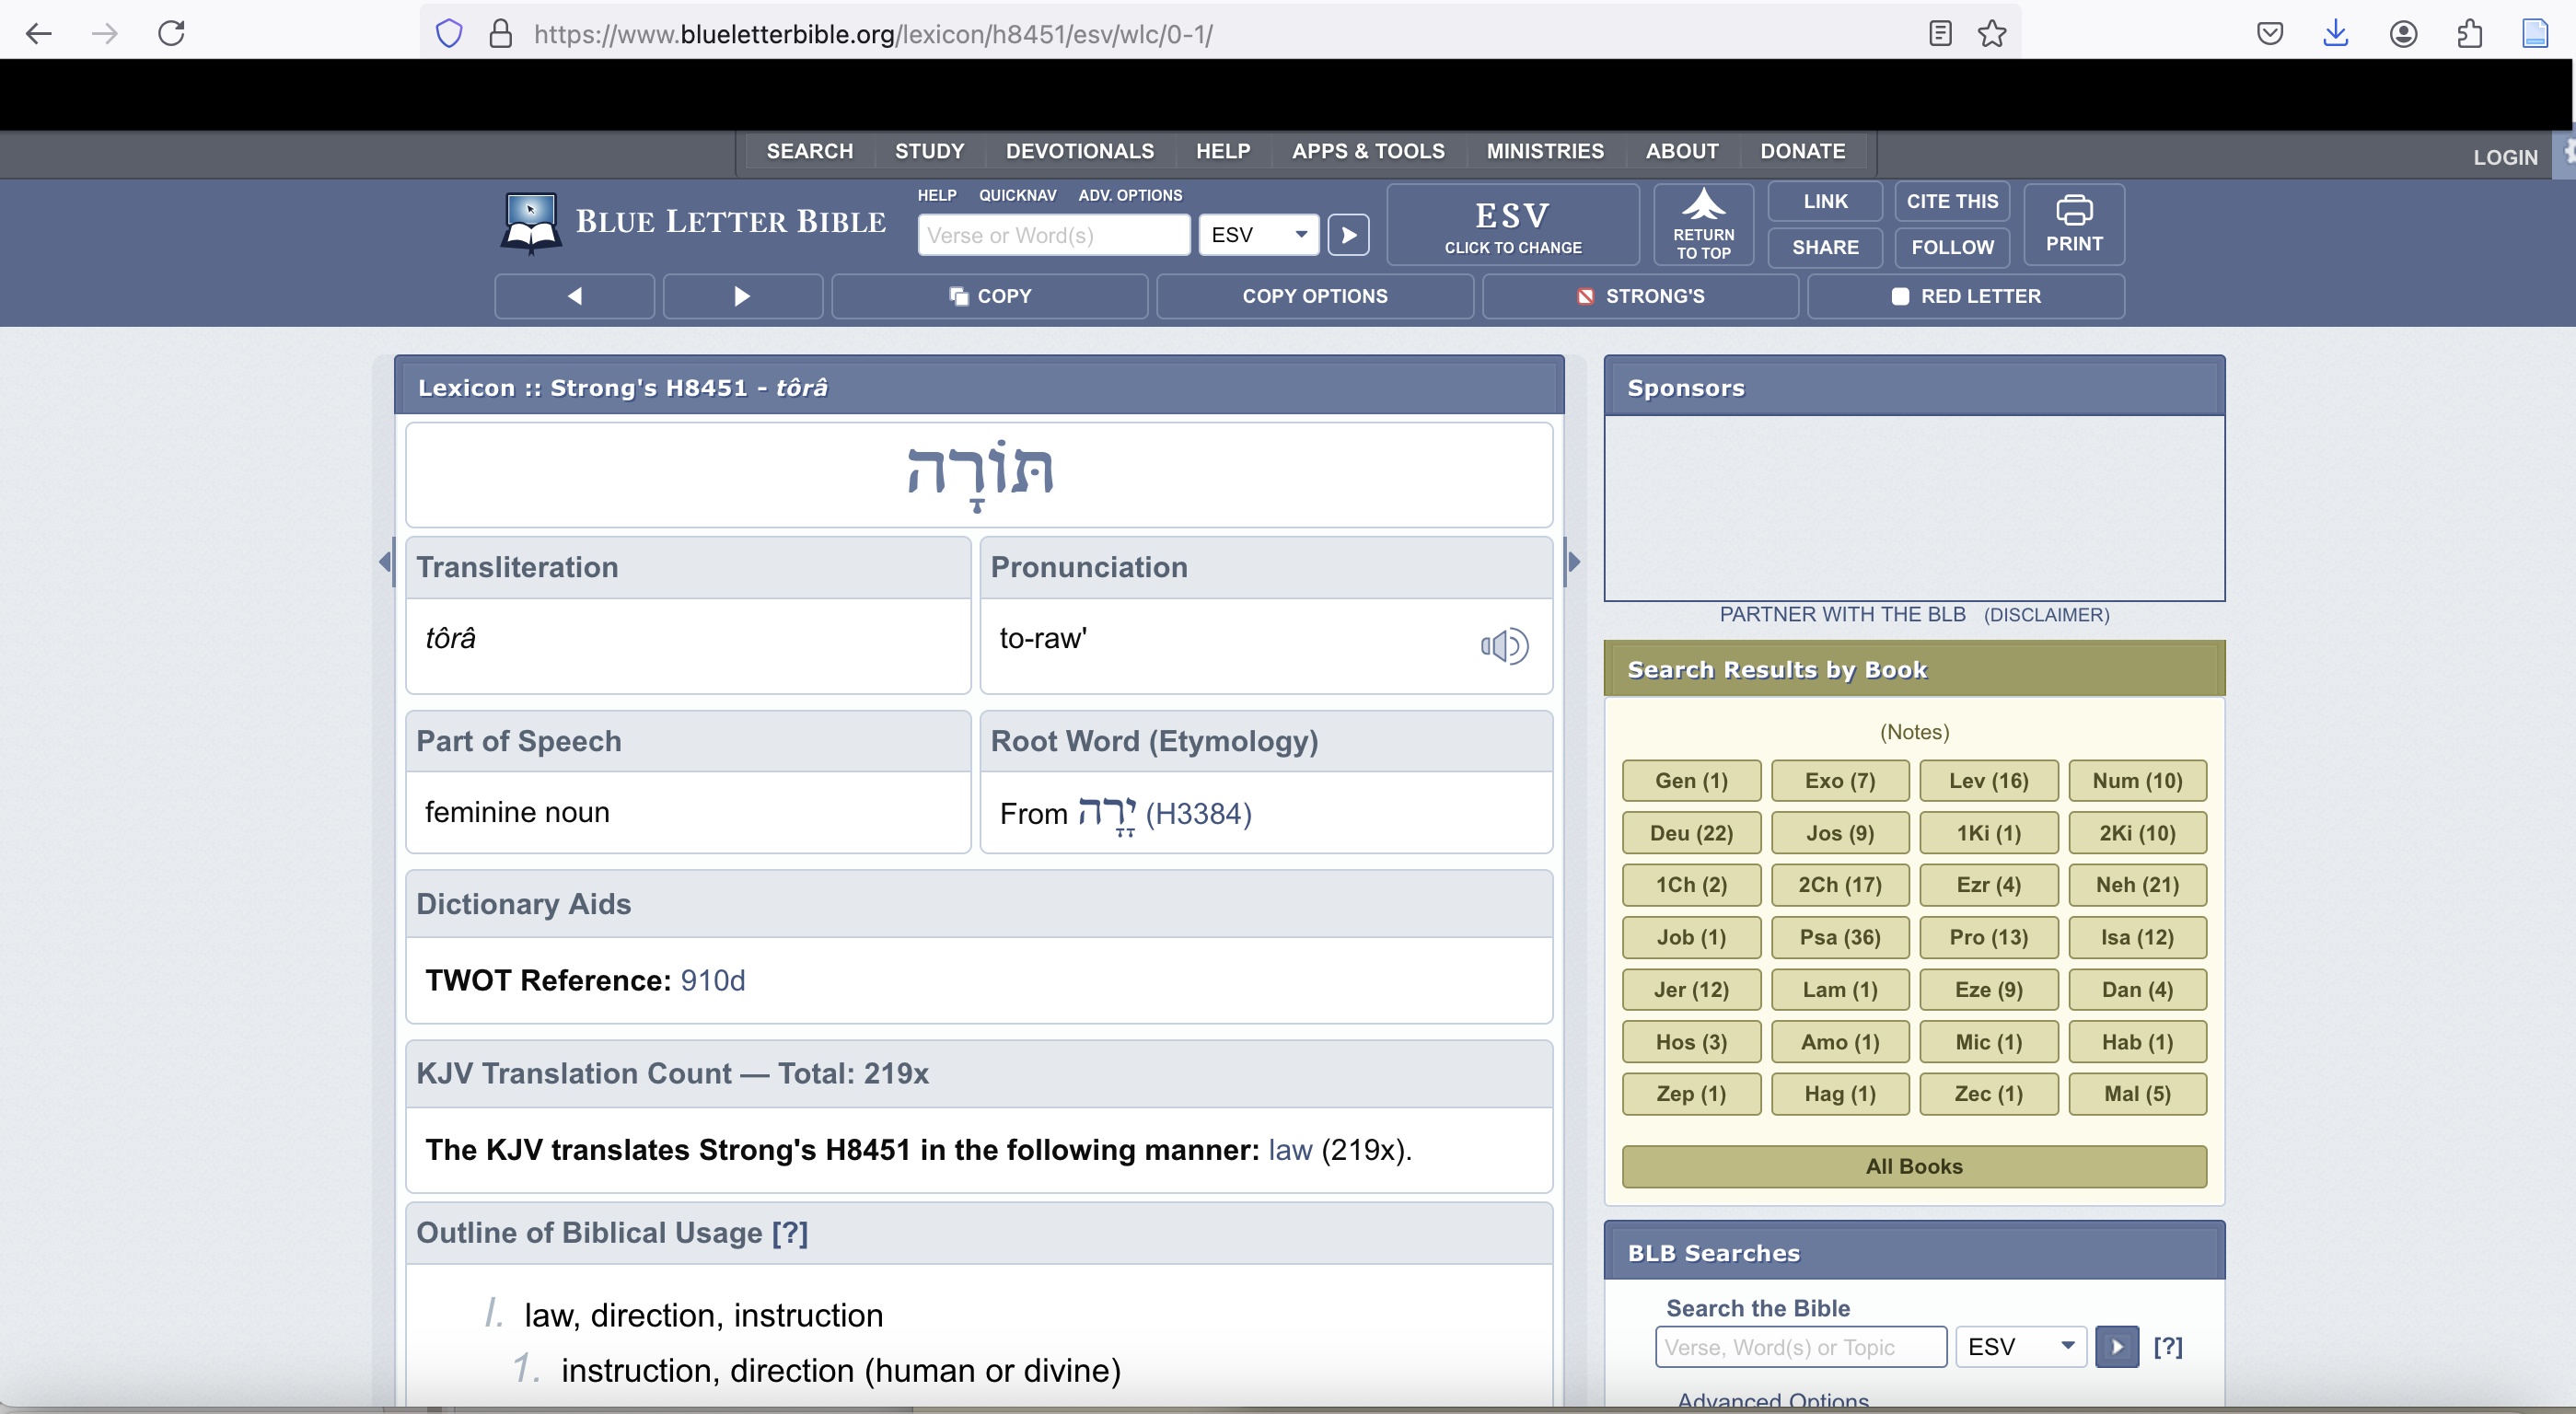Screen dimensions: 2576x1414
Task: Run BLB Searches Bible search arrow
Action: click(2117, 1346)
